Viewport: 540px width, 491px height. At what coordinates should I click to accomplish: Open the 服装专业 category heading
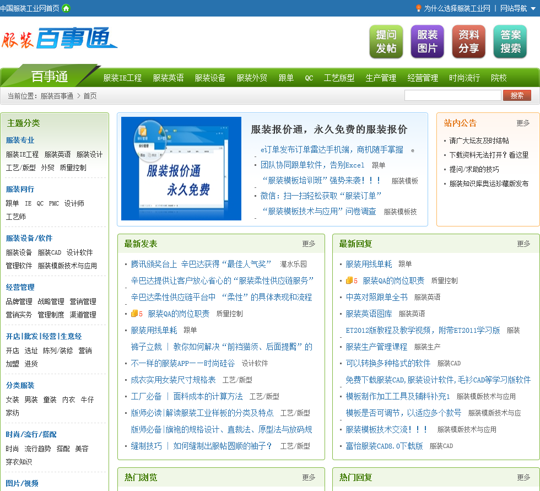tap(20, 140)
